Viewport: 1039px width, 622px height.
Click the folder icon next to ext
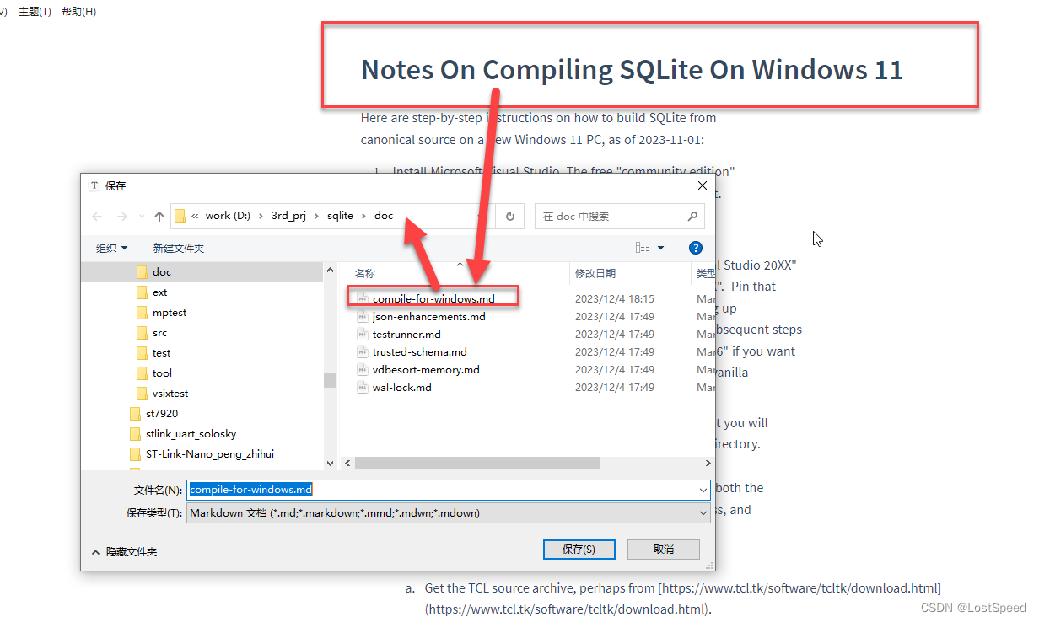(142, 292)
